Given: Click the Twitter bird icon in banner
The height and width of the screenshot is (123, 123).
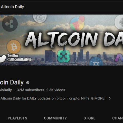Looking at the screenshot, I should click(3, 58).
